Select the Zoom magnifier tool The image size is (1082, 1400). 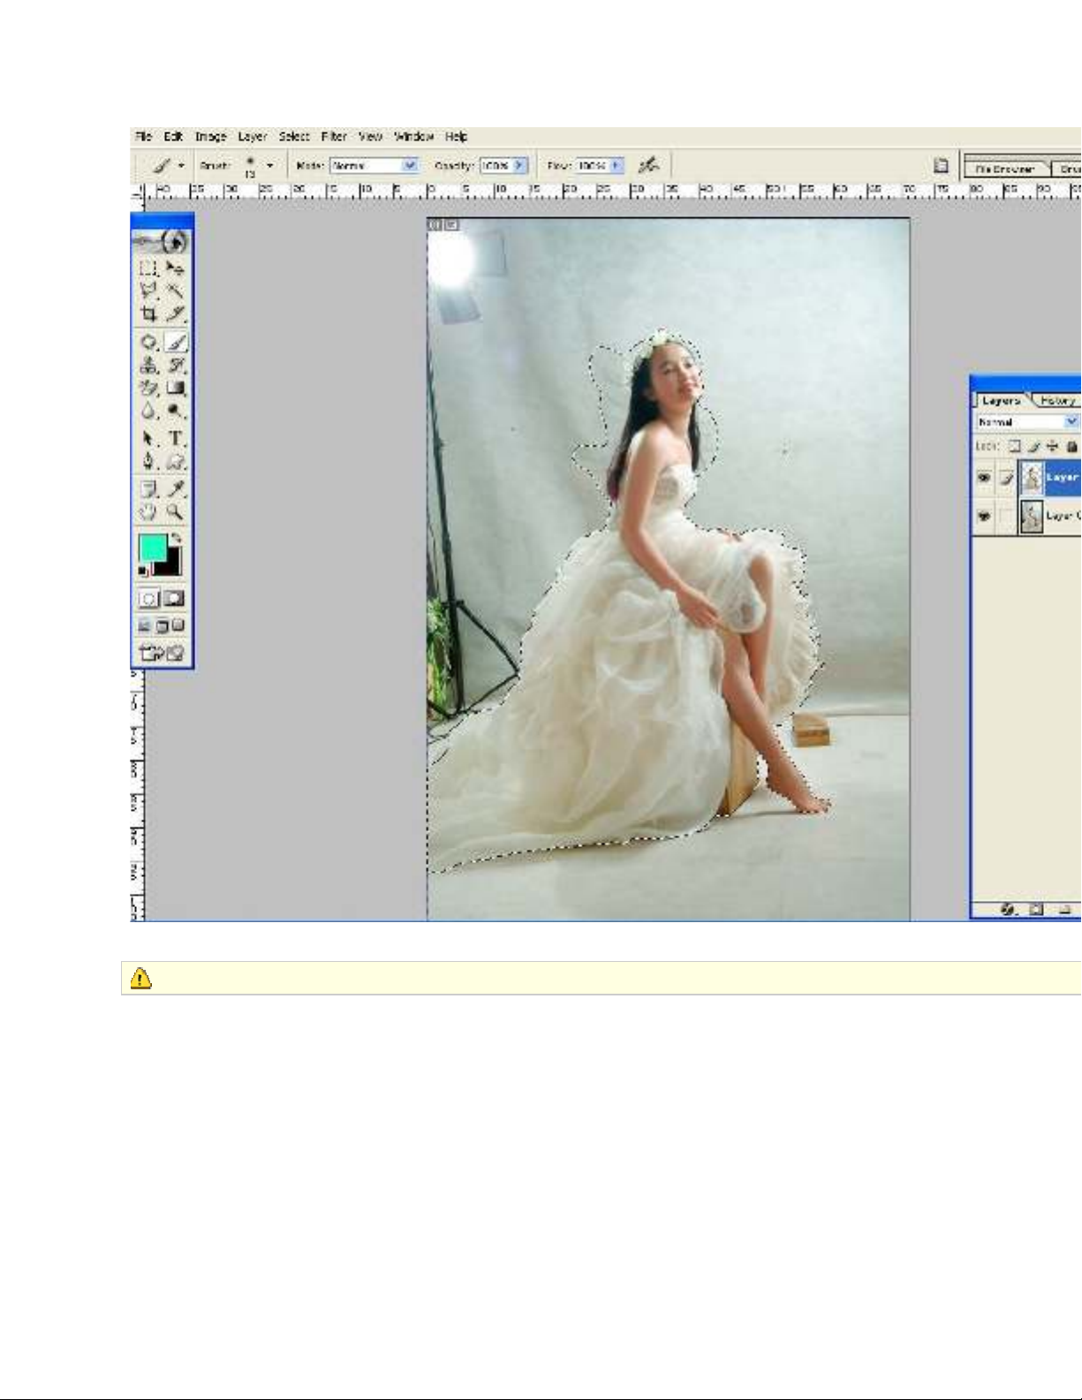[176, 511]
